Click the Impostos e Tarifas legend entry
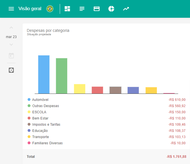The image size is (190, 164). tap(46, 125)
